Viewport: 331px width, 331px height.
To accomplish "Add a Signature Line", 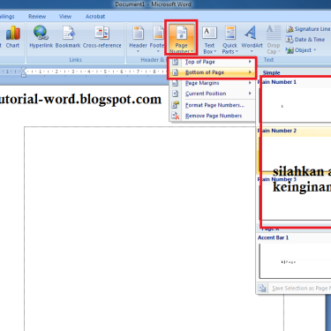I will coord(308,29).
